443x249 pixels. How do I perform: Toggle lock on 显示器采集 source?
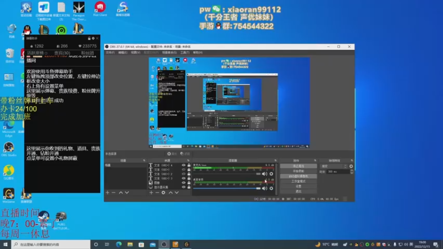(189, 187)
